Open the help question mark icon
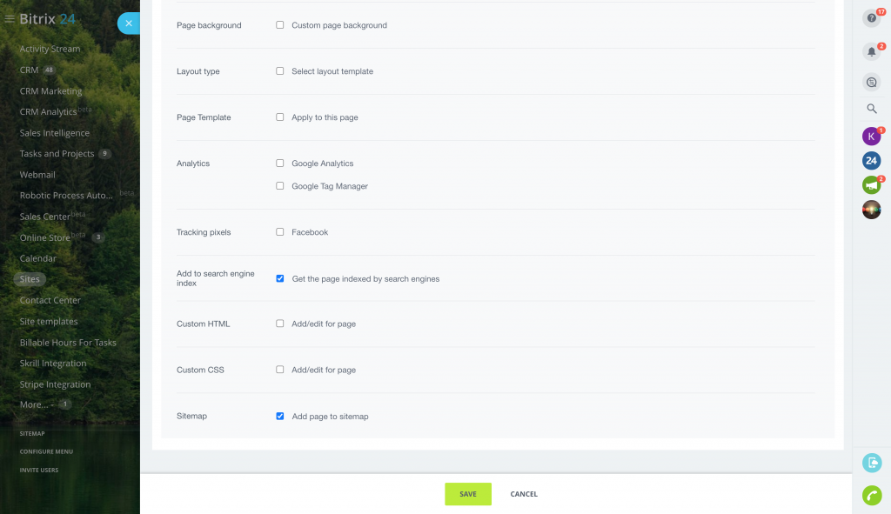This screenshot has height=514, width=891. [871, 18]
